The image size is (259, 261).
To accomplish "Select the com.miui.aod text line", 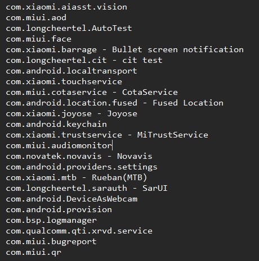I will point(36,18).
